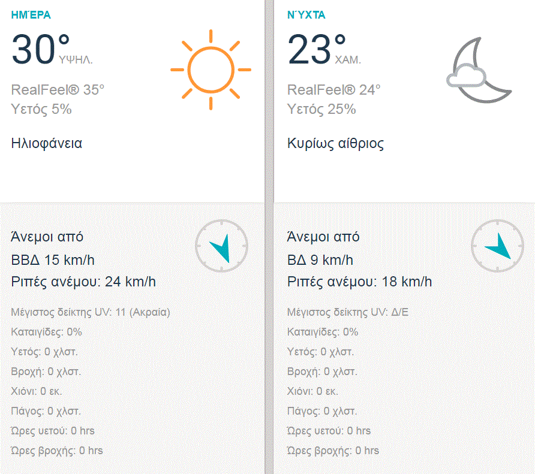Click the RealFeel® 35° text
The width and height of the screenshot is (535, 474).
pos(58,90)
